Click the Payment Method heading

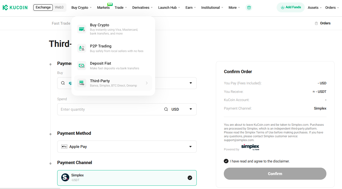(x=74, y=133)
